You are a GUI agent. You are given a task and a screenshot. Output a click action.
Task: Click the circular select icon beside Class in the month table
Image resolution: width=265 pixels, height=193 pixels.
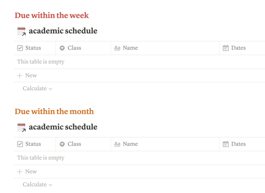(x=62, y=144)
